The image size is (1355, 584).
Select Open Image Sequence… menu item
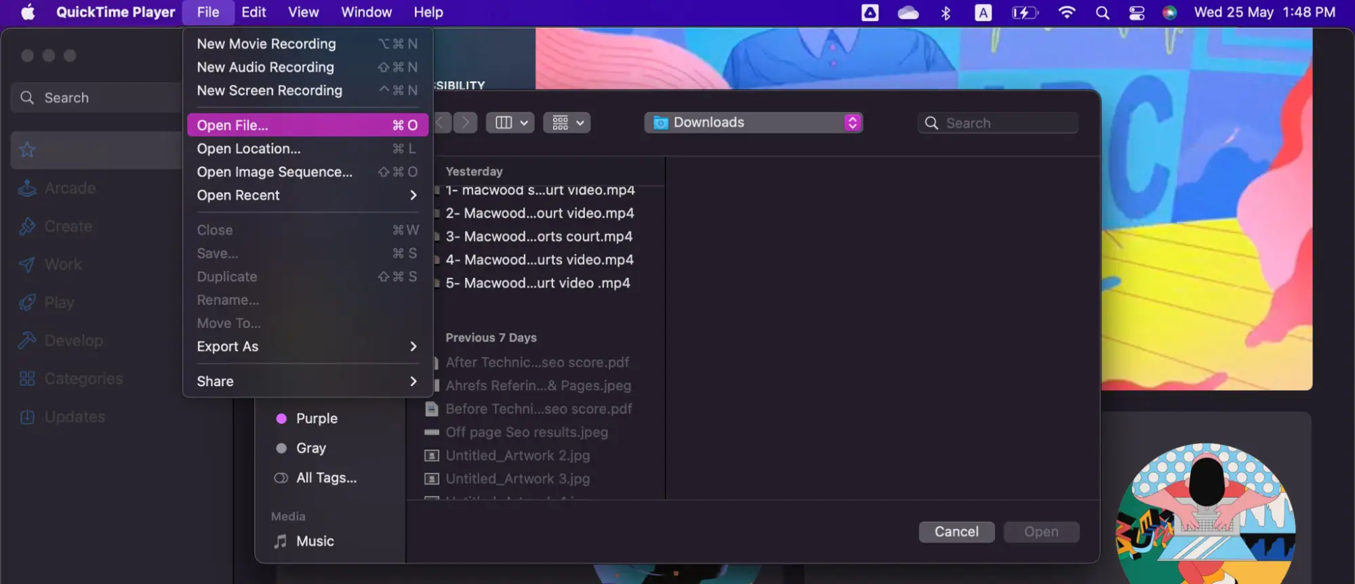[x=308, y=172]
